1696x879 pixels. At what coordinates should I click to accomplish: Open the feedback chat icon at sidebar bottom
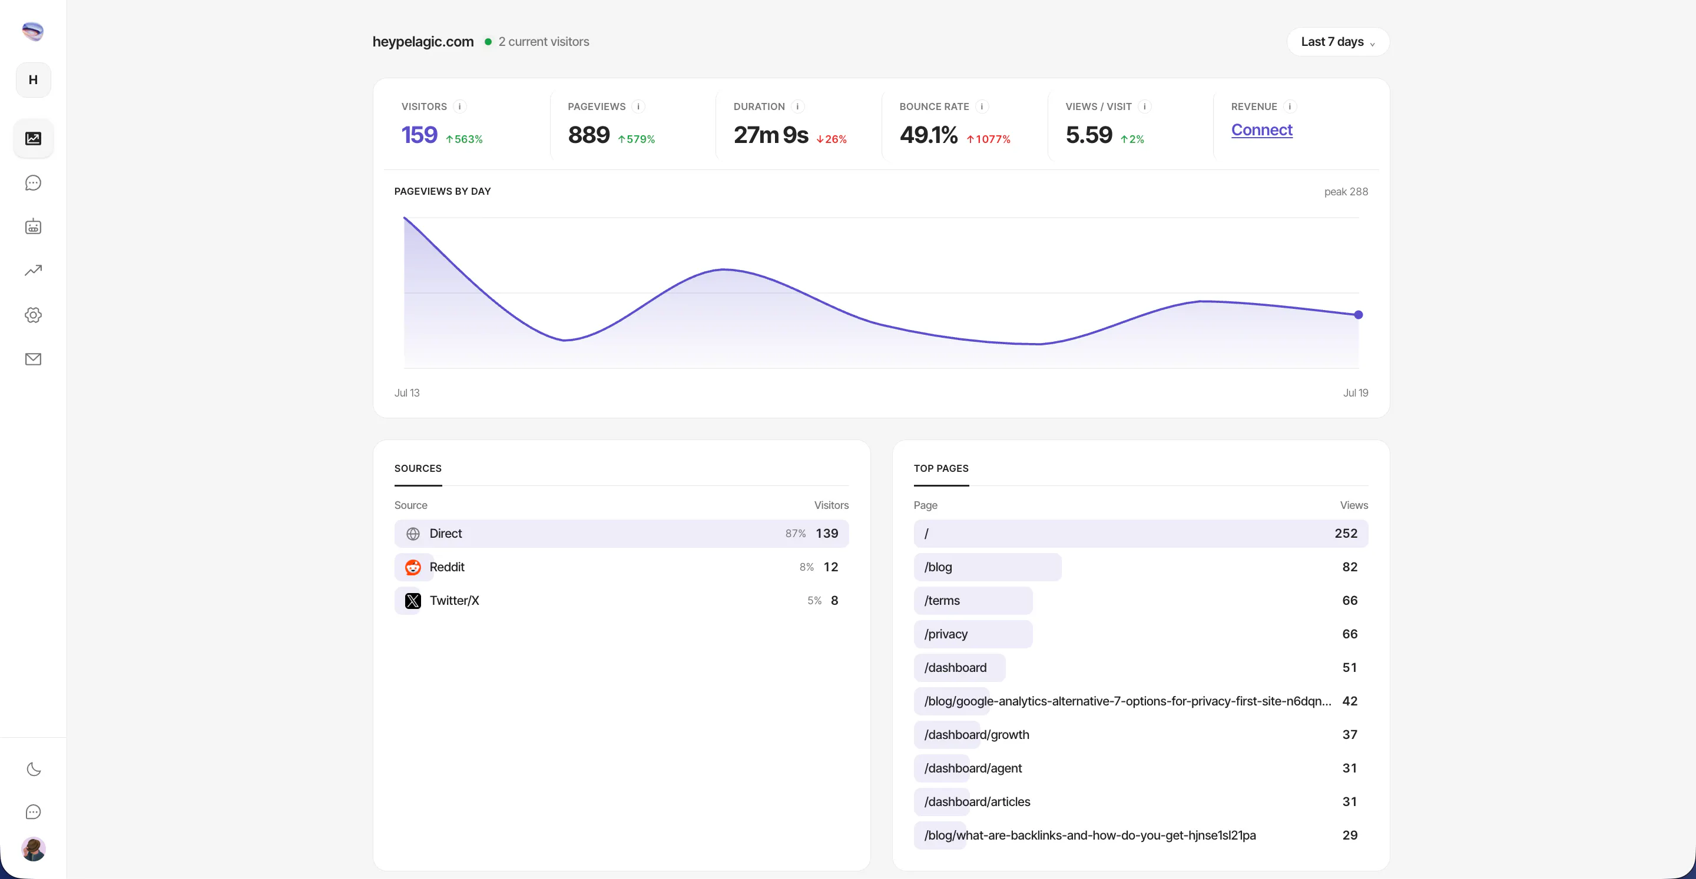click(x=33, y=812)
